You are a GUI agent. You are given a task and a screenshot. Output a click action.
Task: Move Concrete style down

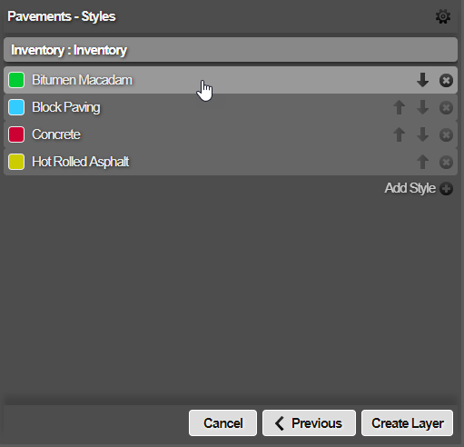coord(422,134)
